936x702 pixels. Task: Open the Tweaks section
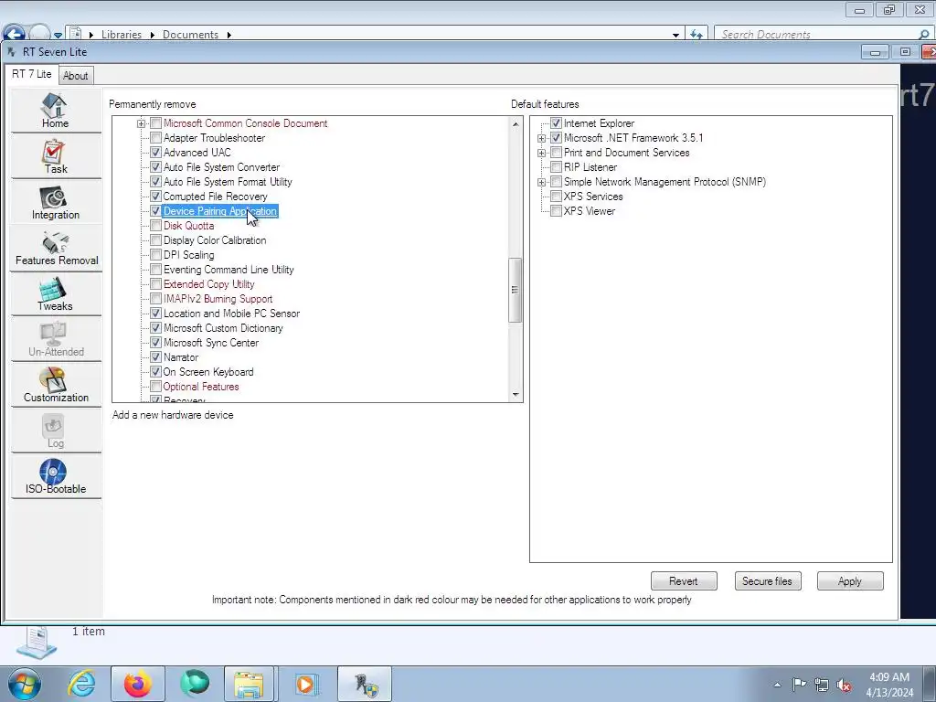(x=56, y=293)
